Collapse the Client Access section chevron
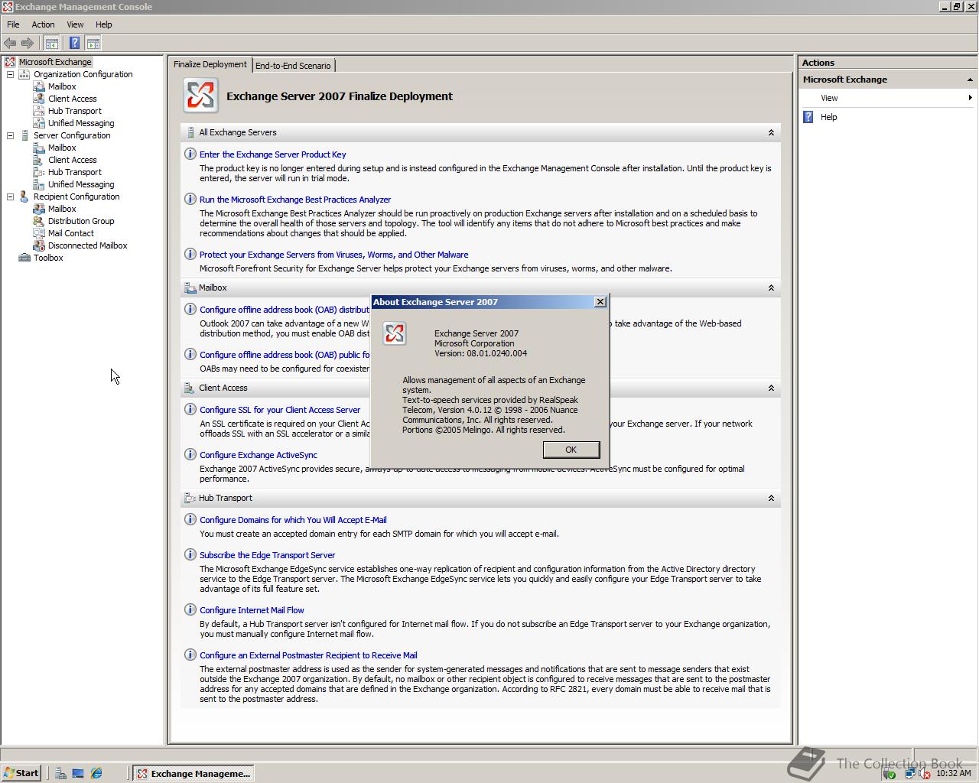 (x=771, y=388)
